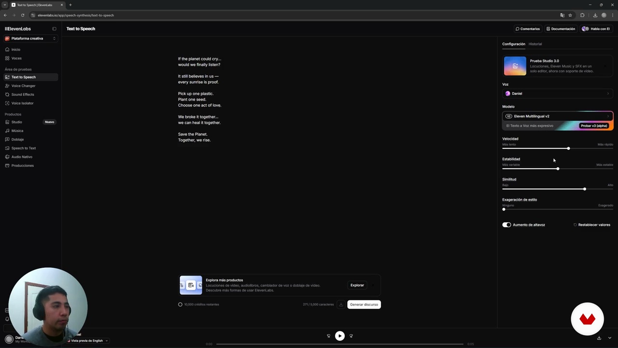
Task: Click the Velocidad slider handle
Action: tap(568, 148)
